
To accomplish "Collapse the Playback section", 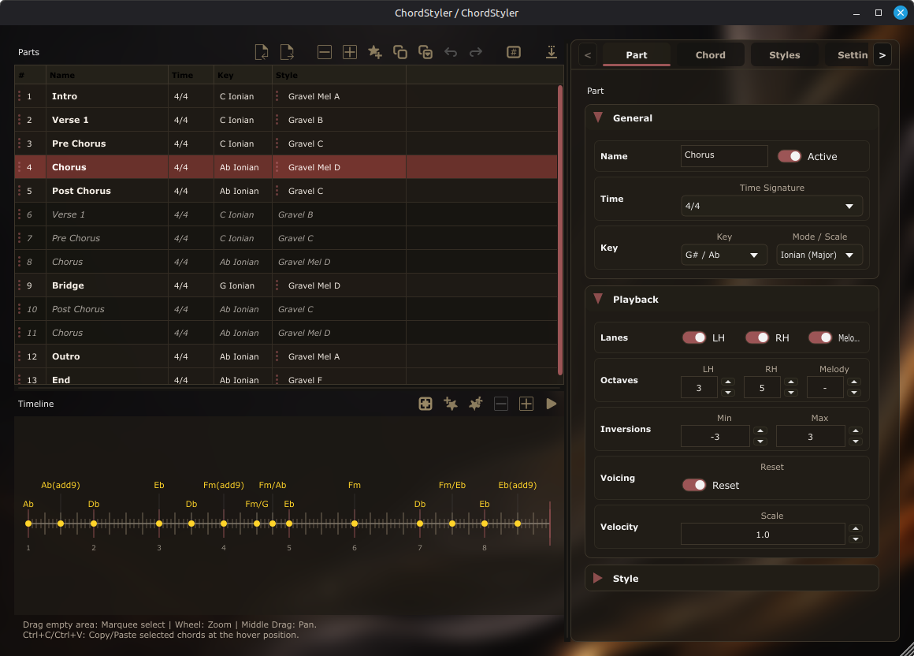I will click(x=598, y=299).
